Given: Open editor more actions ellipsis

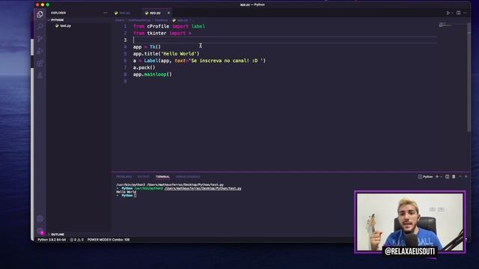Looking at the screenshot, I should point(466,13).
